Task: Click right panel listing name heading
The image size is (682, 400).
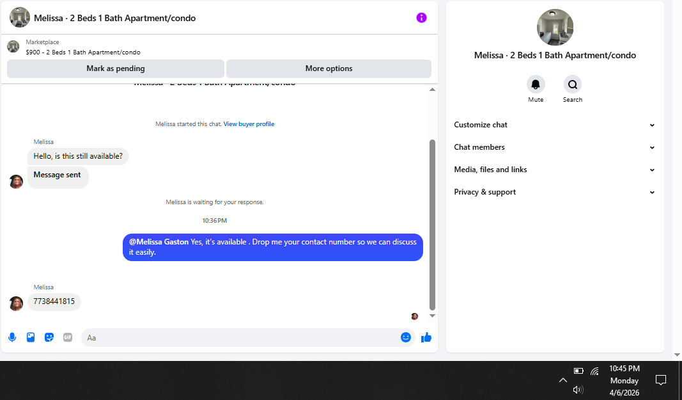Action: tap(555, 55)
